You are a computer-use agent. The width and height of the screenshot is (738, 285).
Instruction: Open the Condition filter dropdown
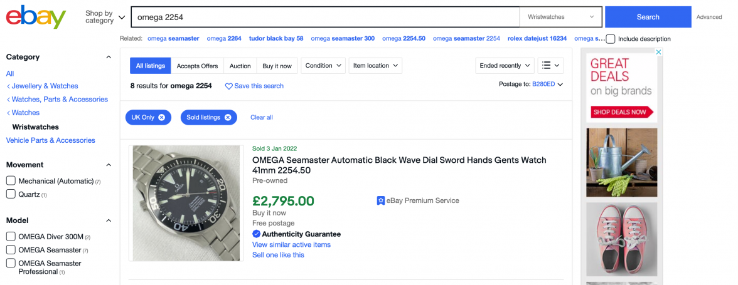point(323,65)
